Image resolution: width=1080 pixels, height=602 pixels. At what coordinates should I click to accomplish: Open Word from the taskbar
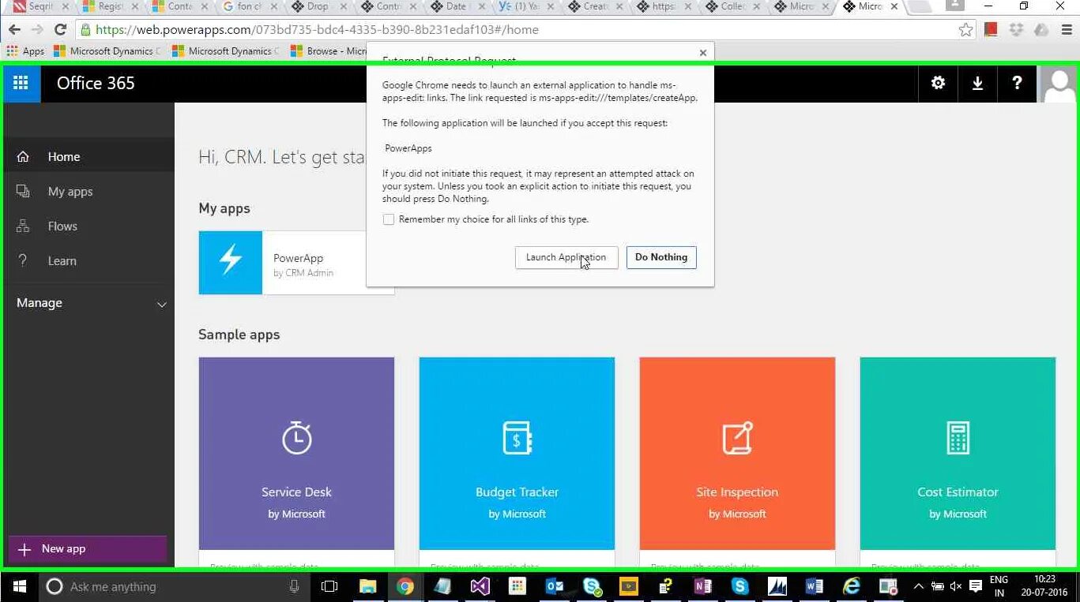(x=814, y=586)
